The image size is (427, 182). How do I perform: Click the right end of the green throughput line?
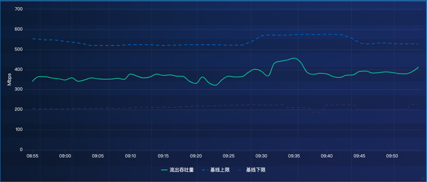coord(418,67)
